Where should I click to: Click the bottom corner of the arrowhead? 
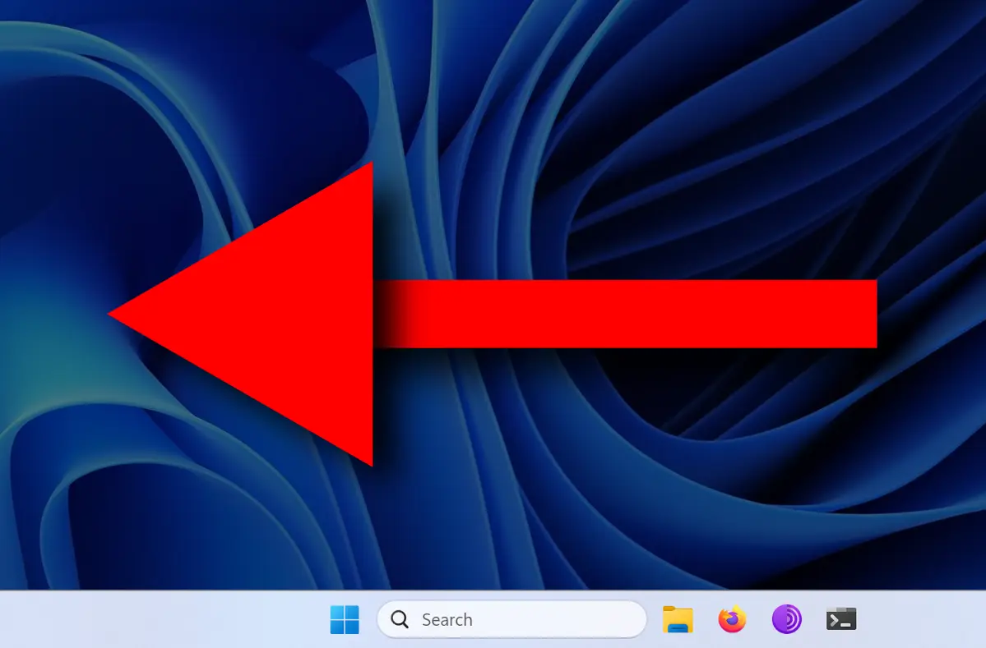(370, 462)
